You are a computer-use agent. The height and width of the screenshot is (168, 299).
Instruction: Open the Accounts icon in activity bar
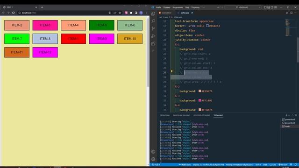point(153,152)
